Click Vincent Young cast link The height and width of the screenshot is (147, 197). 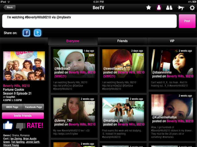[11, 145]
